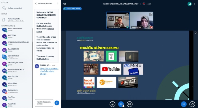Toggle the presentation screen button
The height and width of the screenshot is (108, 198).
click(x=184, y=104)
